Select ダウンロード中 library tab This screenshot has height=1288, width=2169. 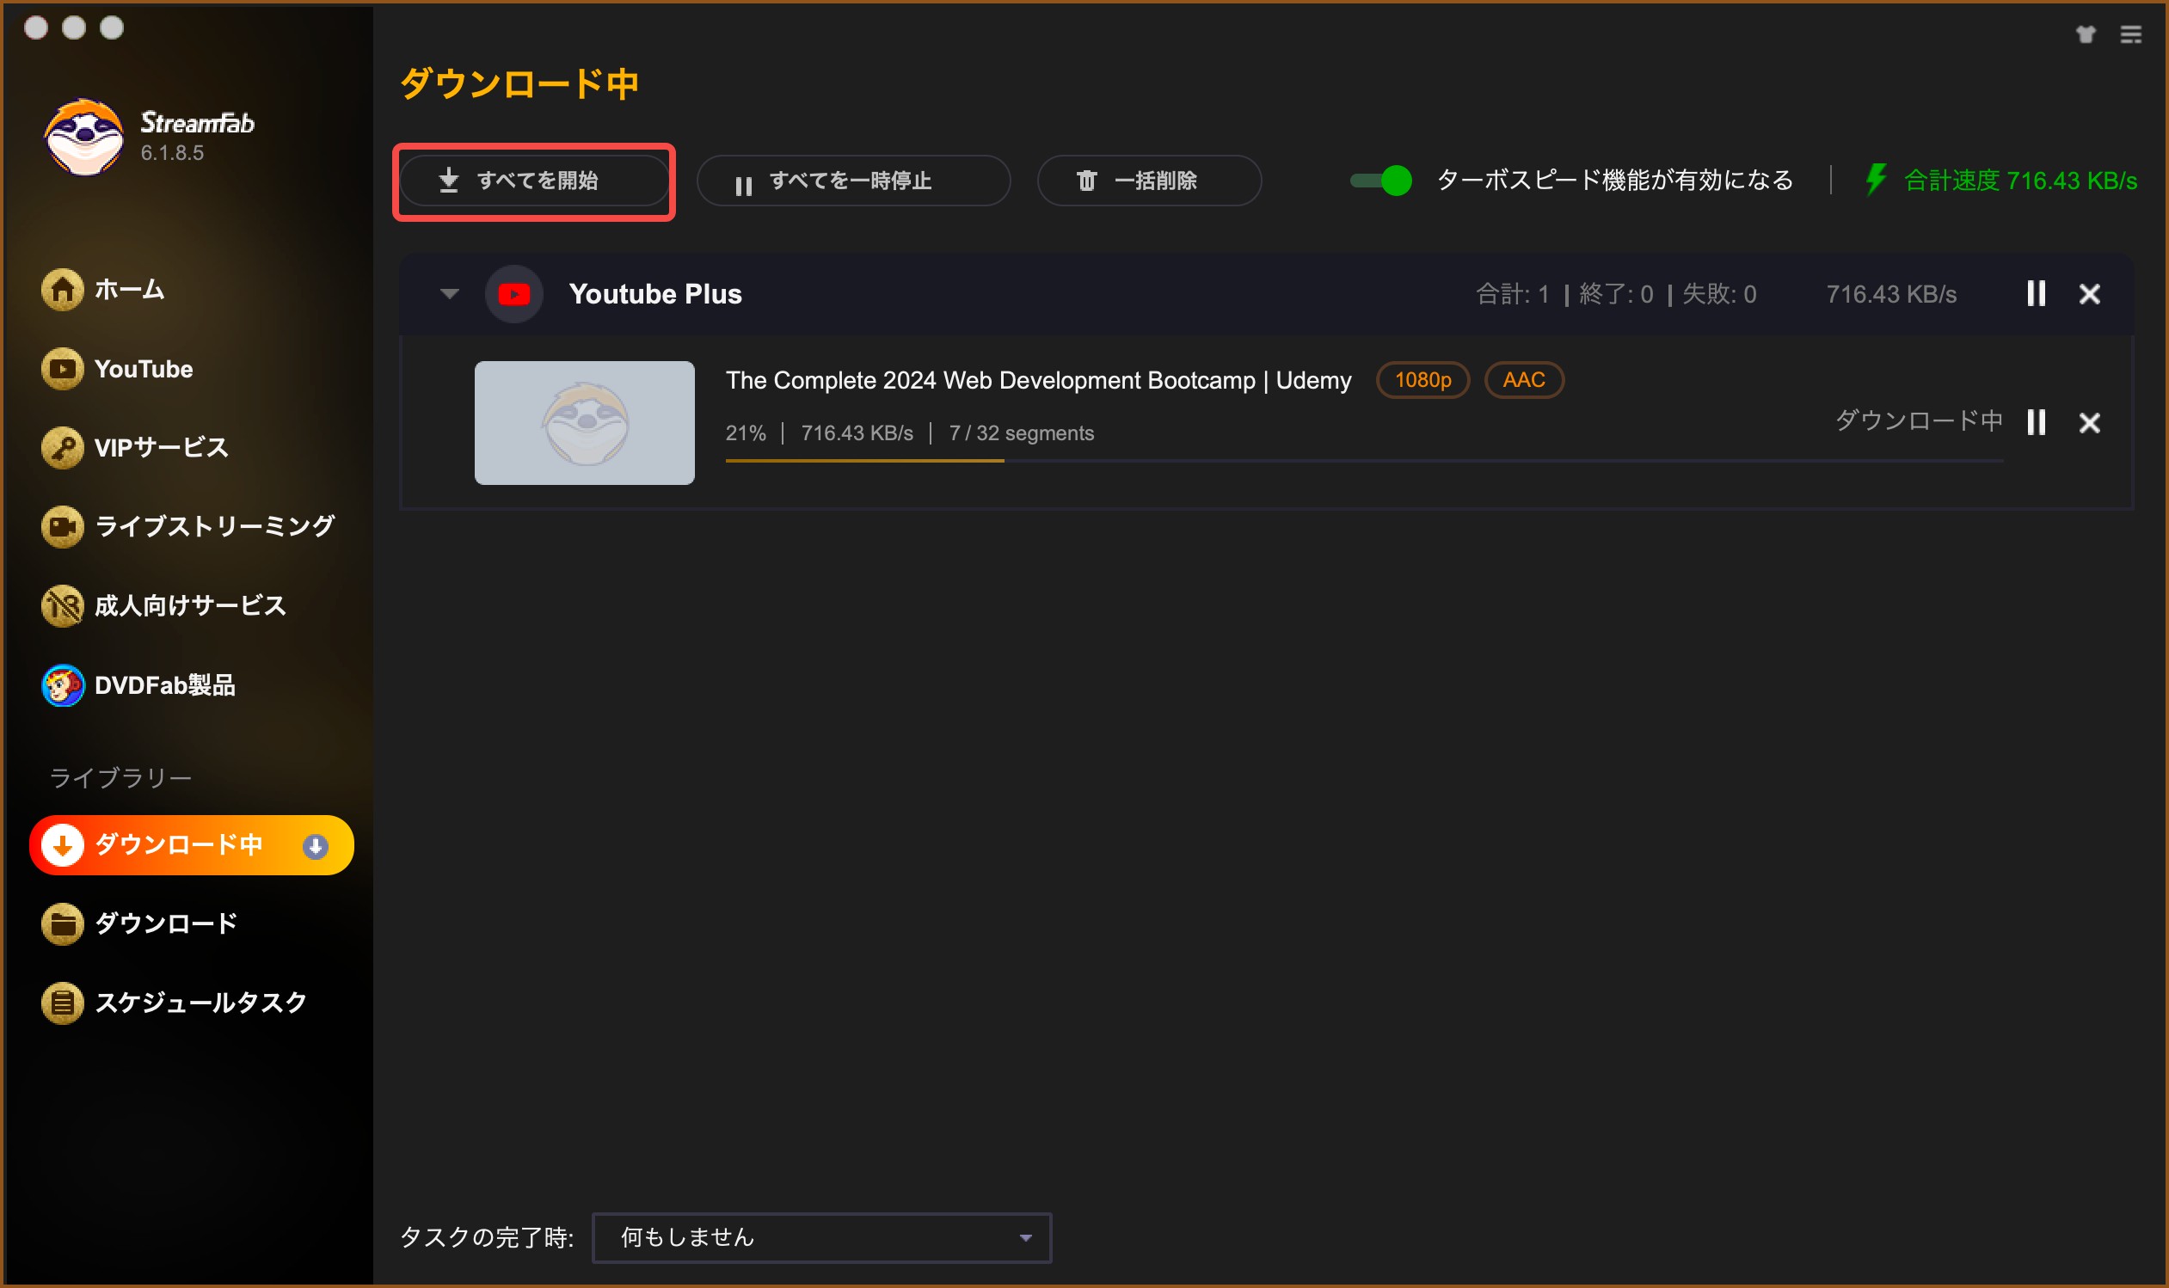tap(191, 844)
